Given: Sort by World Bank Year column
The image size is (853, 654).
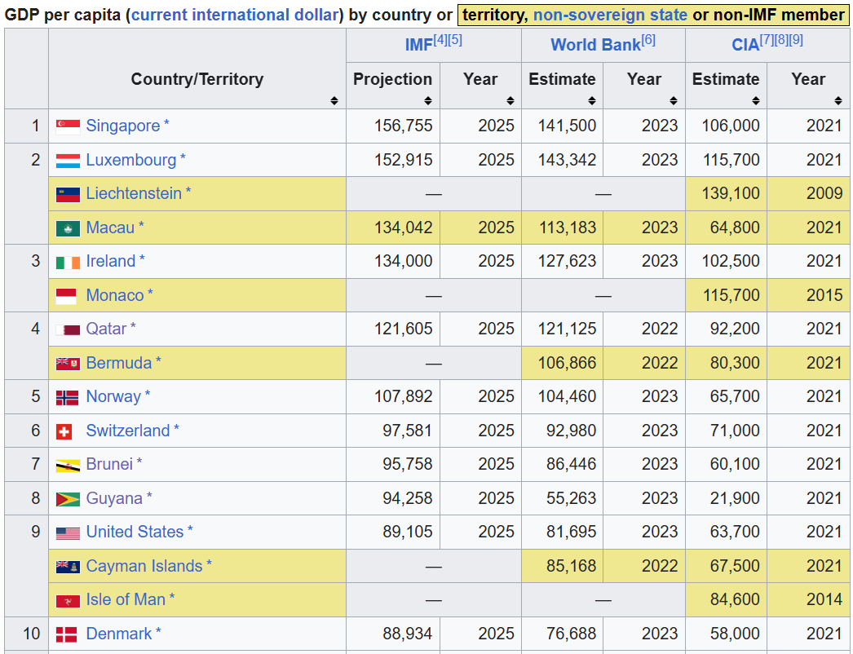Looking at the screenshot, I should click(674, 100).
